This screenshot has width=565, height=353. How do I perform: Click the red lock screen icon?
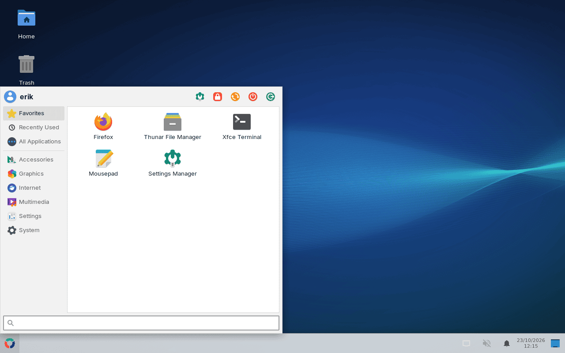click(218, 97)
